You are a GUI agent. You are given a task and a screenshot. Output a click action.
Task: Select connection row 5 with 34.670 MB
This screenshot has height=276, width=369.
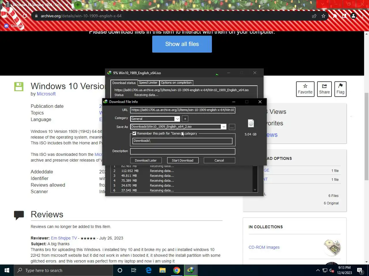point(182,185)
